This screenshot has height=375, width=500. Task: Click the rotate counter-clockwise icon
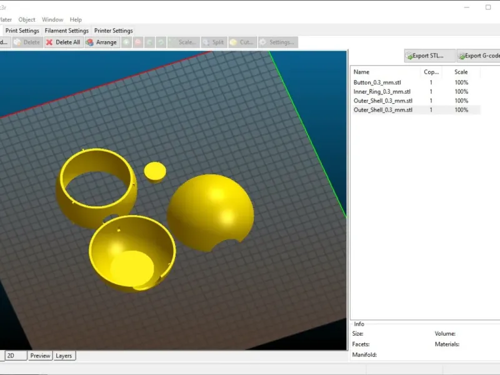click(x=149, y=42)
